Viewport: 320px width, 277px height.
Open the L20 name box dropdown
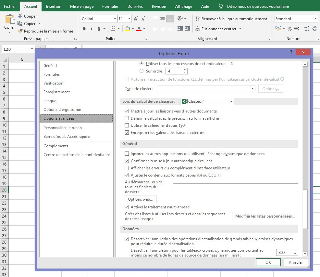click(32, 49)
